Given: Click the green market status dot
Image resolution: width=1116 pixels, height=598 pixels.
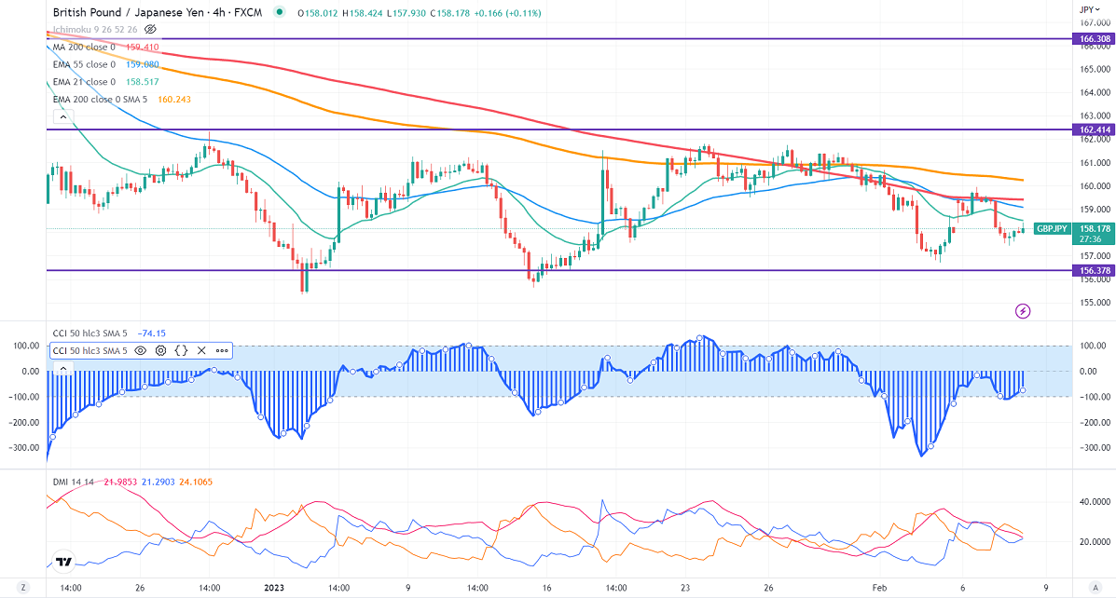Looking at the screenshot, I should tap(280, 13).
